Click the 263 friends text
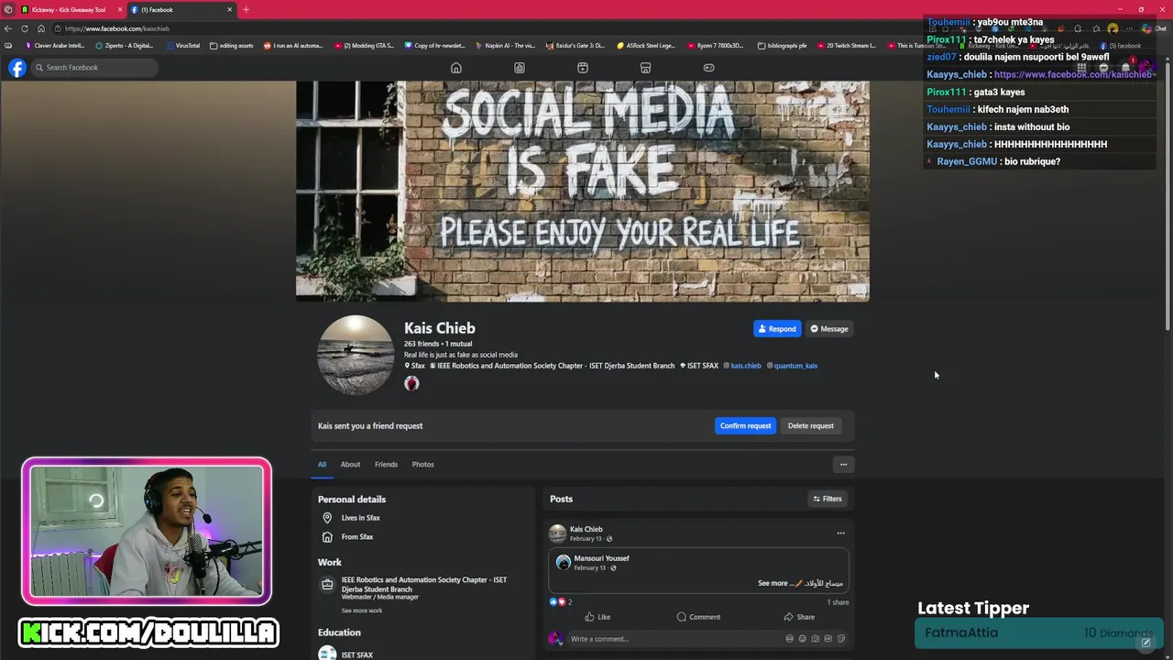Viewport: 1173px width, 660px height. pyautogui.click(x=422, y=344)
